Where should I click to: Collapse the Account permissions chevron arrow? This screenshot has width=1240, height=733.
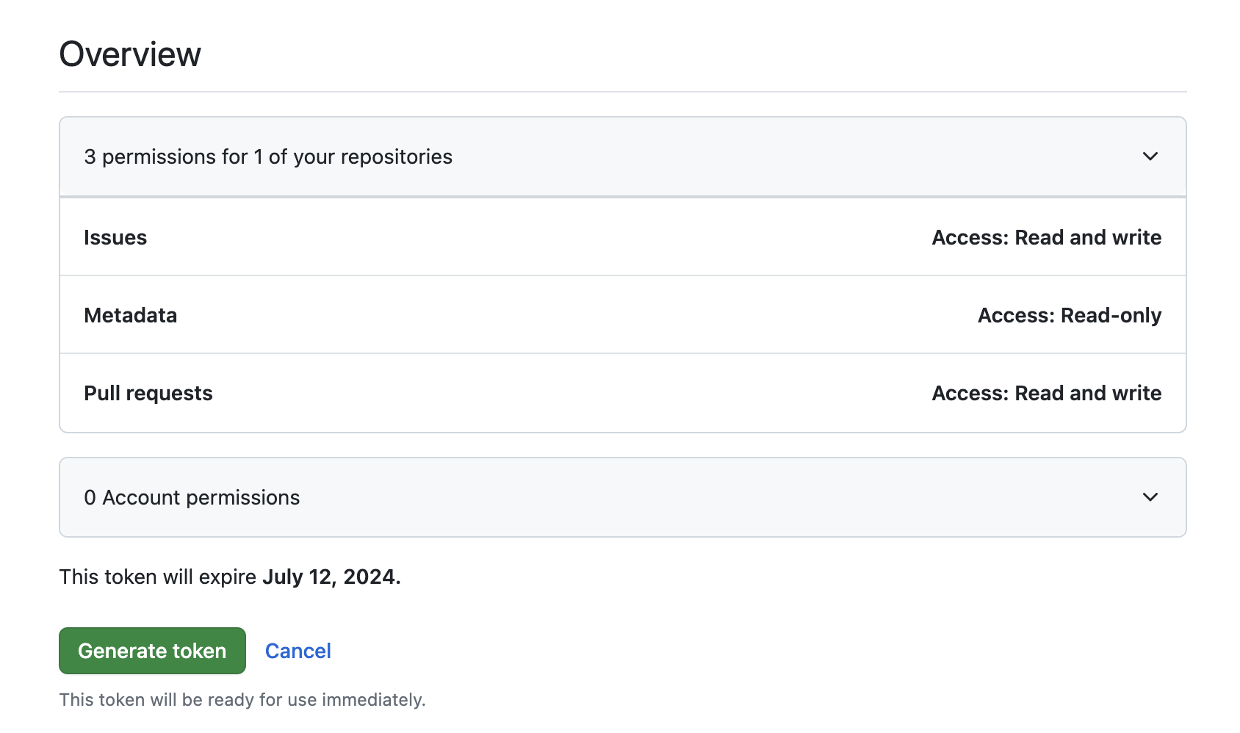(1150, 497)
